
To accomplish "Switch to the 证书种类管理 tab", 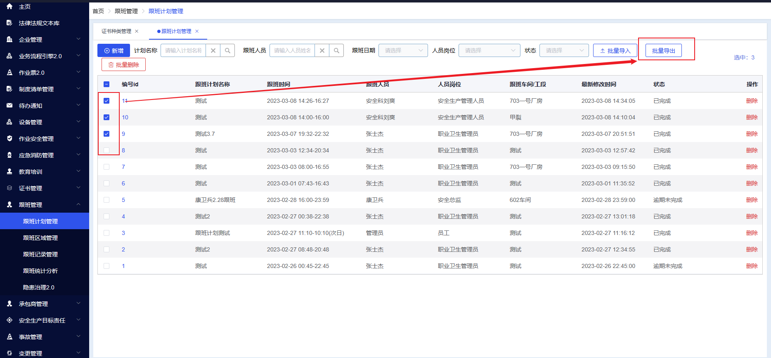I will pos(116,31).
